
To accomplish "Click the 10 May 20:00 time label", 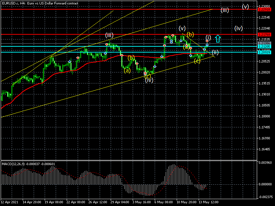I will coord(186,202).
